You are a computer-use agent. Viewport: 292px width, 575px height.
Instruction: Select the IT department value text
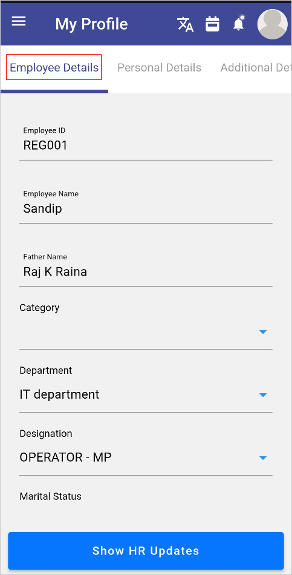(59, 394)
